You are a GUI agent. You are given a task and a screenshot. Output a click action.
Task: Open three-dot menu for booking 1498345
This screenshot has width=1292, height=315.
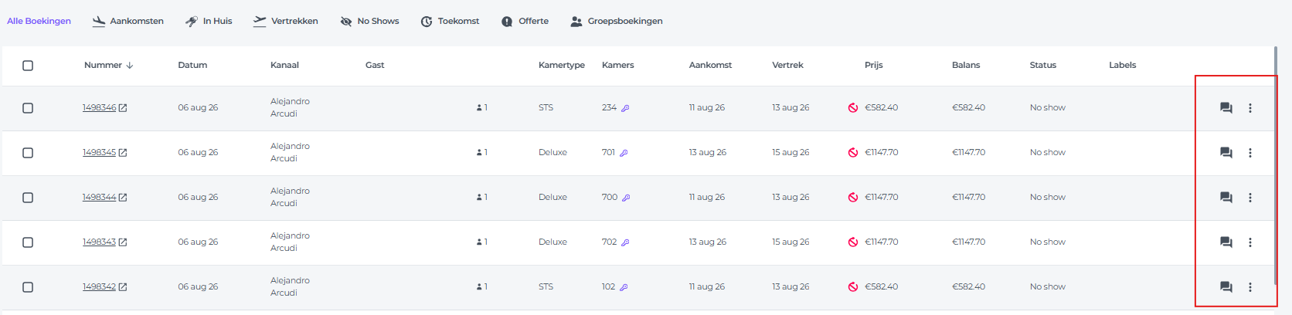click(x=1249, y=153)
